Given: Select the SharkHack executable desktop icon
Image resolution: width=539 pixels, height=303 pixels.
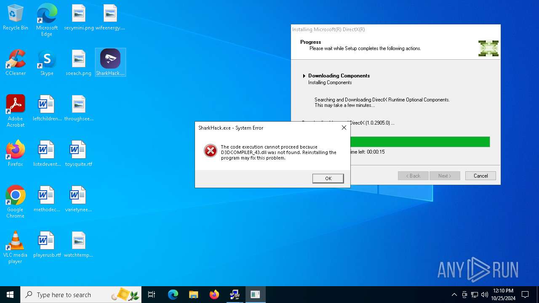Looking at the screenshot, I should click(110, 62).
